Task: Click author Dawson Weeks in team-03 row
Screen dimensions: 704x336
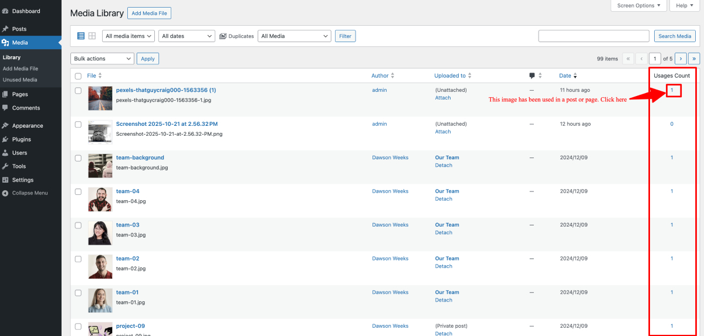Action: (390, 225)
